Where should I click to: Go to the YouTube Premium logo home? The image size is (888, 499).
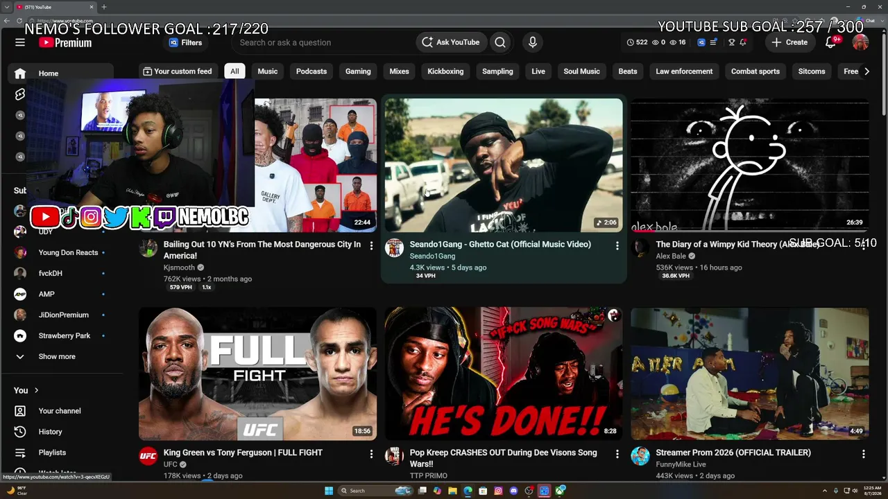(65, 42)
